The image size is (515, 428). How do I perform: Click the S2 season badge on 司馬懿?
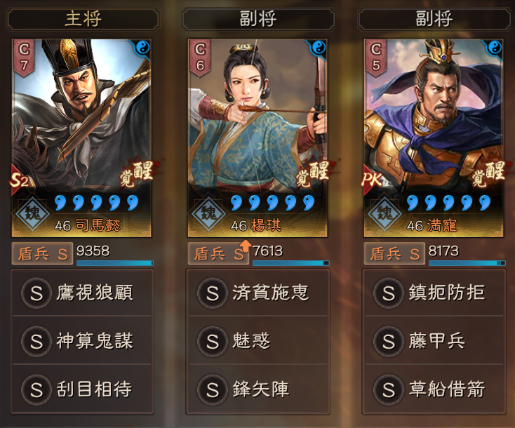coord(19,180)
